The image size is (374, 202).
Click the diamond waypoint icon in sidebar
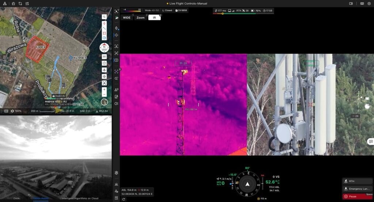point(117,28)
